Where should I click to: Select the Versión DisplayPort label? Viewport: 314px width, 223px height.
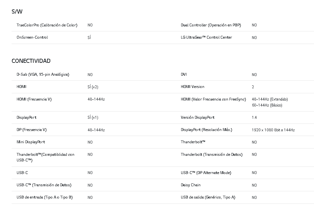(x=198, y=117)
